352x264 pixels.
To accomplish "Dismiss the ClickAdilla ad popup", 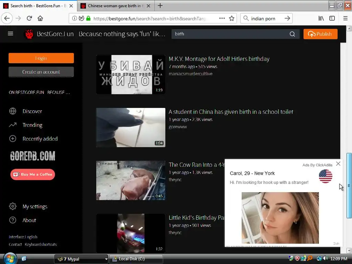I will 338,164.
